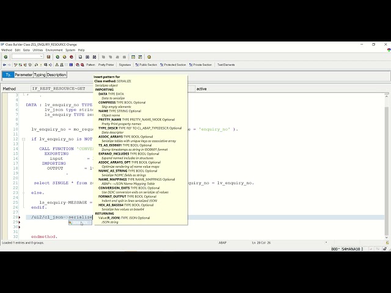
Task: Select the Description column tab
Action: 57,74
